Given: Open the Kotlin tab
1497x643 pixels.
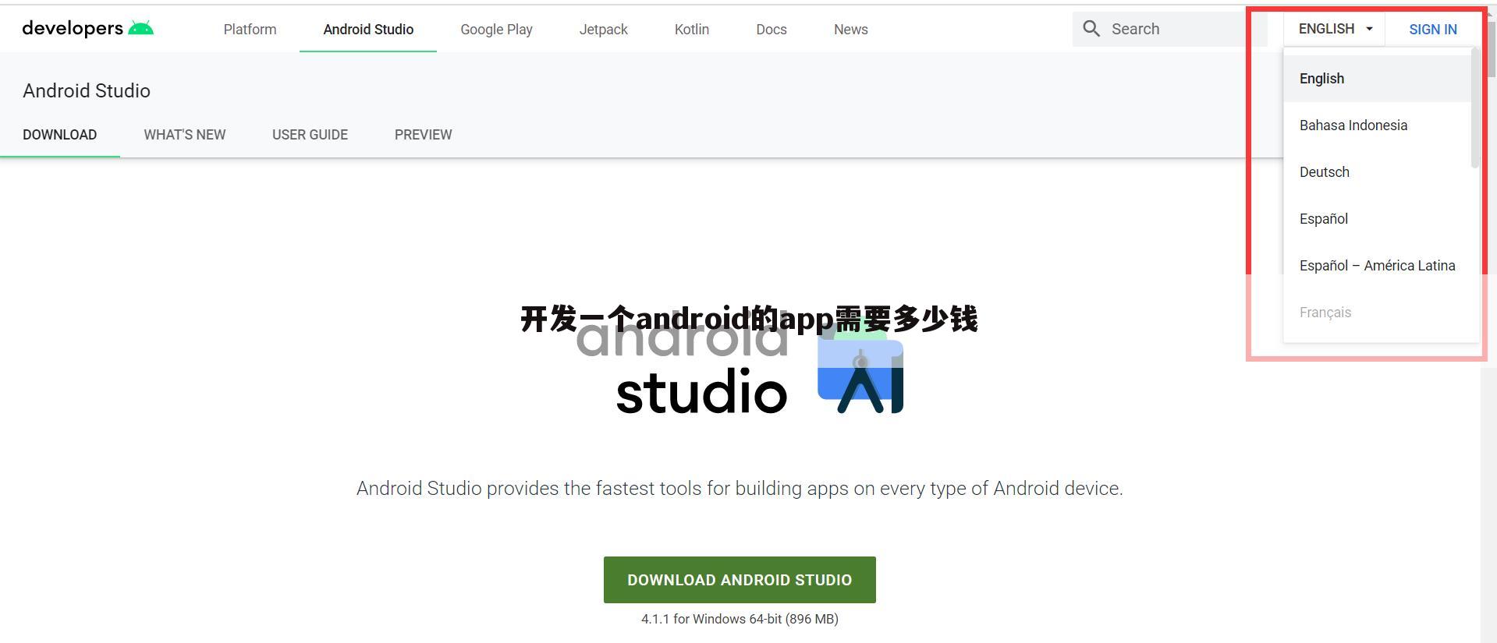Looking at the screenshot, I should 691,29.
